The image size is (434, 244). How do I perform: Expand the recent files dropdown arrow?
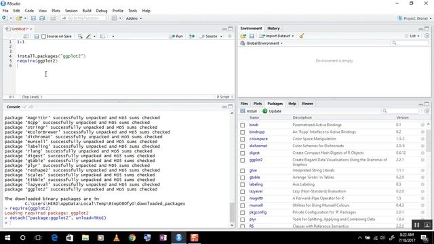click(25, 18)
